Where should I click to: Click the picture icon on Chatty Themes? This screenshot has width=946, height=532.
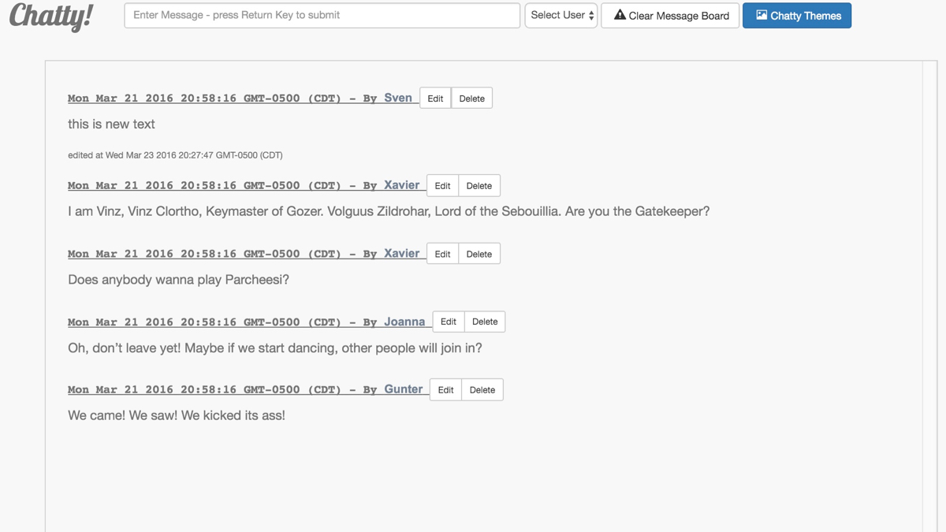(762, 15)
